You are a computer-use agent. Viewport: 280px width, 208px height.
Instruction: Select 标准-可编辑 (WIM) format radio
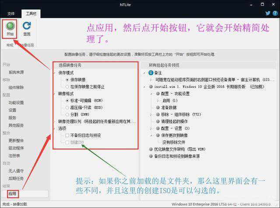coord(67,101)
